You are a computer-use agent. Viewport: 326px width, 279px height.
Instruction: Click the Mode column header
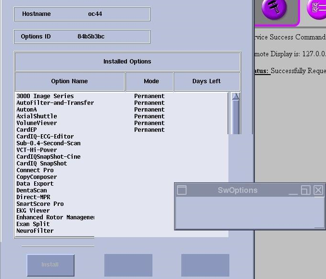151,81
